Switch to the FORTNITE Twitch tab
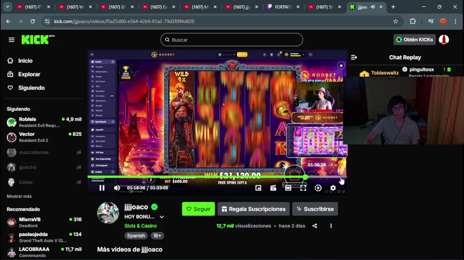The height and width of the screenshot is (260, 464). pos(283,7)
